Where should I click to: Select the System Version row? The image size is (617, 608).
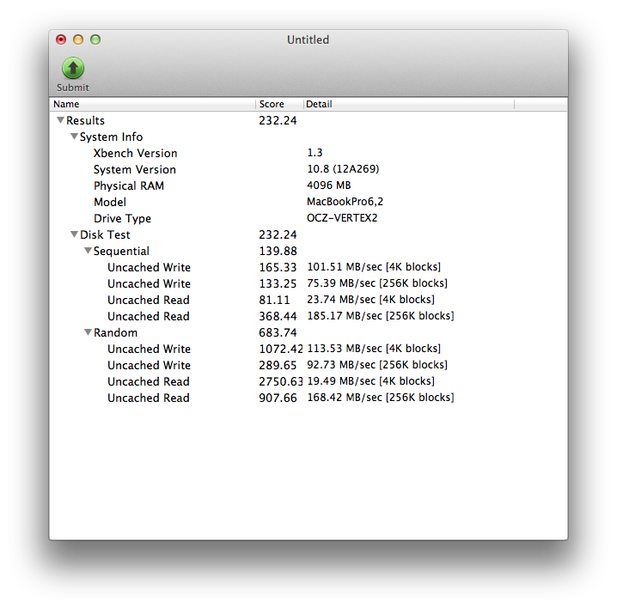tap(308, 169)
